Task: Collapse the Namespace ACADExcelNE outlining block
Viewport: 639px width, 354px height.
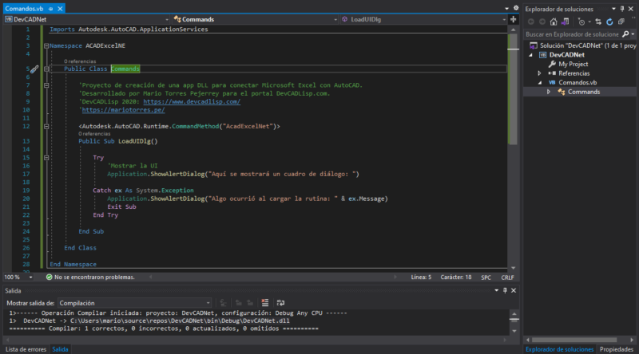Action: coord(46,46)
